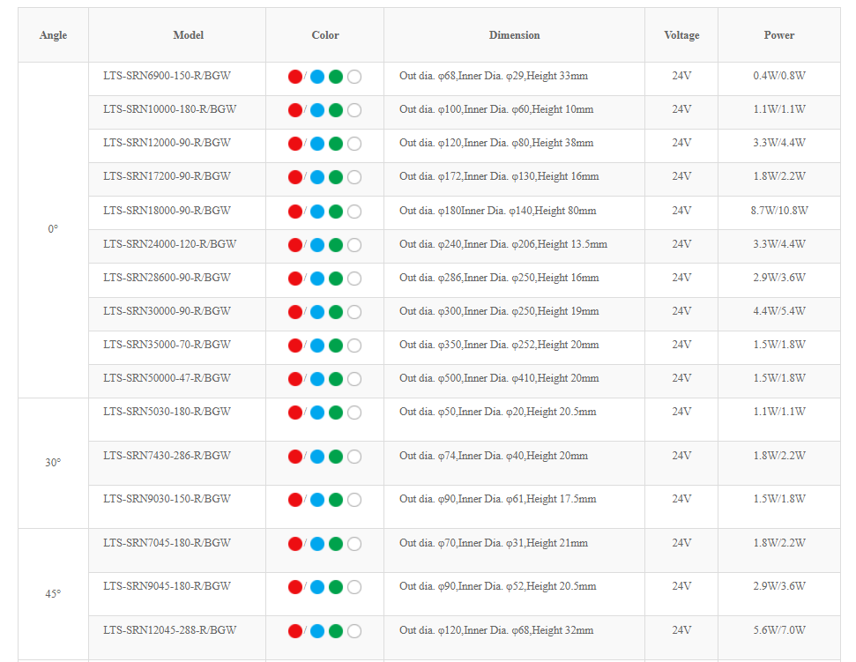
Task: Click the red color dot for LTS-SRN35000-70-R/BGW
Action: coord(295,346)
